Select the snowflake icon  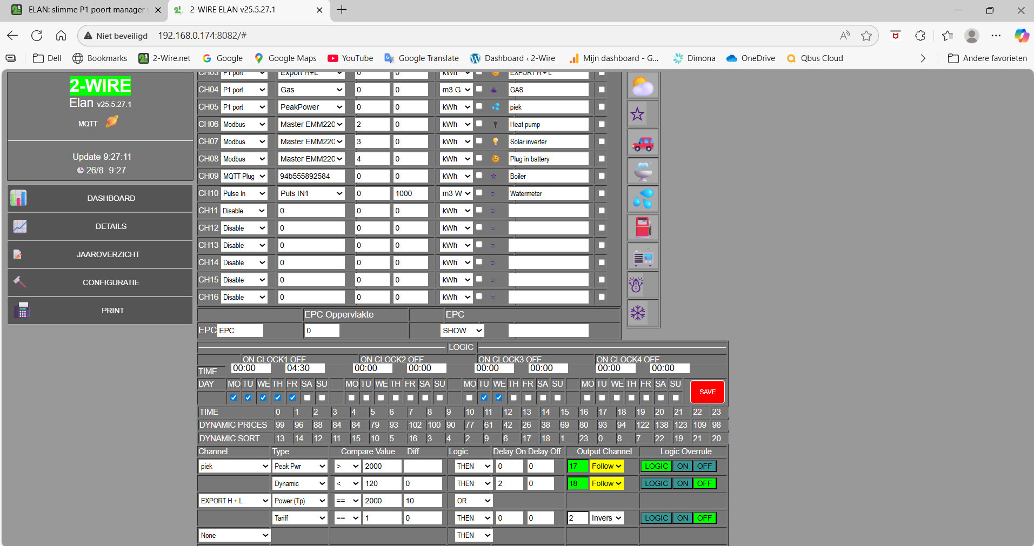638,313
